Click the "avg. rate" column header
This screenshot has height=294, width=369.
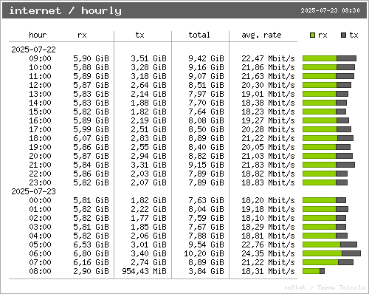tap(261, 35)
